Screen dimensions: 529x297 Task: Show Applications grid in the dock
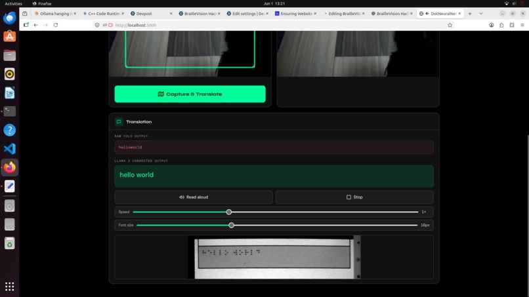pos(9,287)
